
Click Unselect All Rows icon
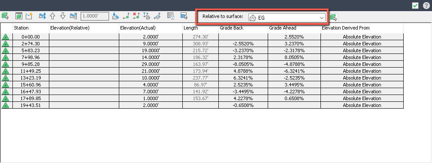[184, 16]
